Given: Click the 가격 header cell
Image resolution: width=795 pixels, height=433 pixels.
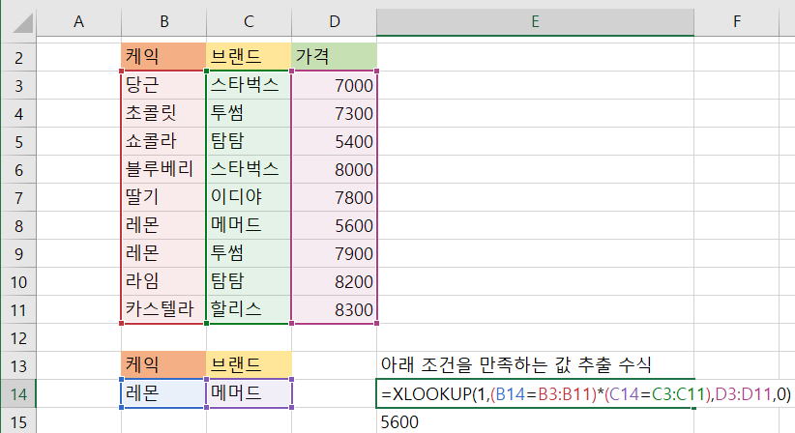Looking at the screenshot, I should [334, 57].
